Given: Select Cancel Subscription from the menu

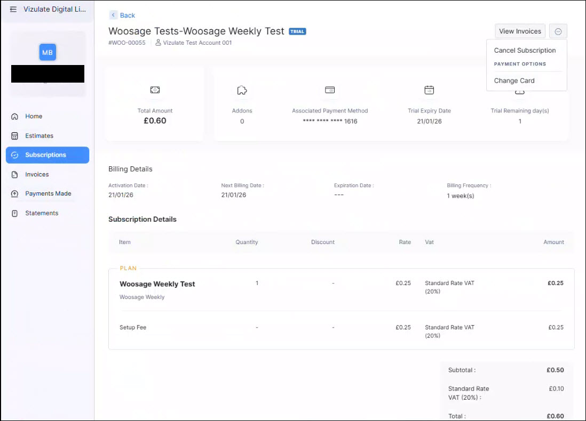Looking at the screenshot, I should coord(525,51).
